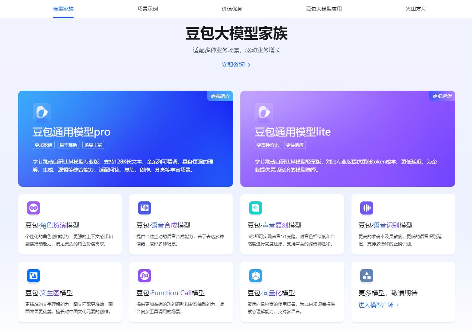Click the 豆包通用模型lite card title

pyautogui.click(x=292, y=132)
